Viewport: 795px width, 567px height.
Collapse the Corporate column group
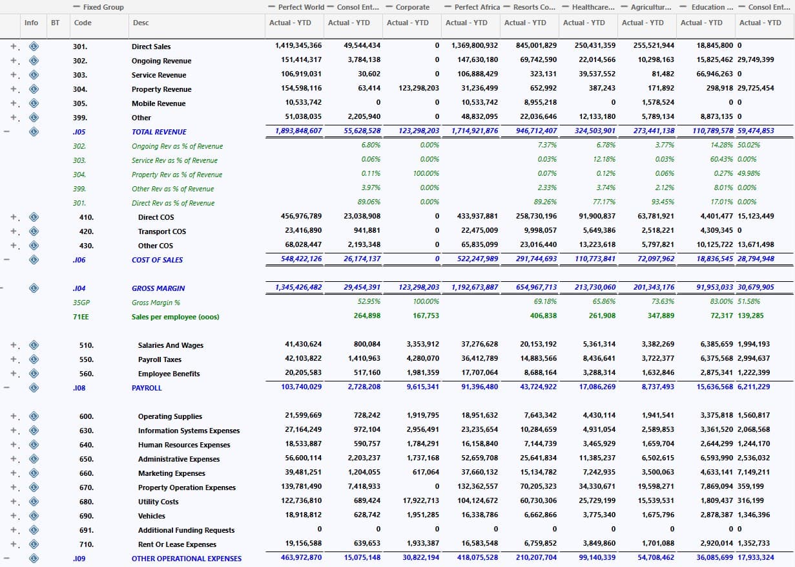[x=389, y=7]
